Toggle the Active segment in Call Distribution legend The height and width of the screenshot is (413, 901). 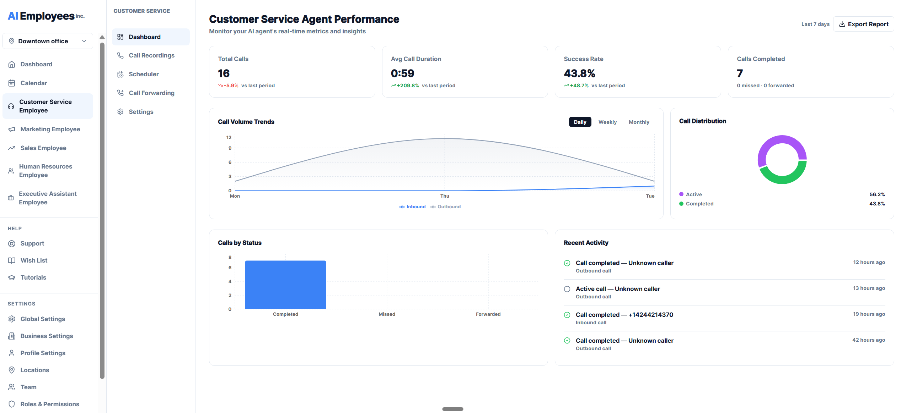tap(690, 194)
